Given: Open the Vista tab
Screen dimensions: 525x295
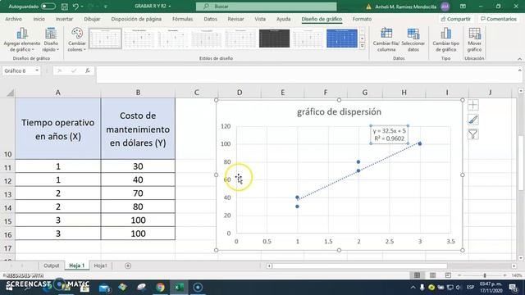Looking at the screenshot, I should click(260, 19).
